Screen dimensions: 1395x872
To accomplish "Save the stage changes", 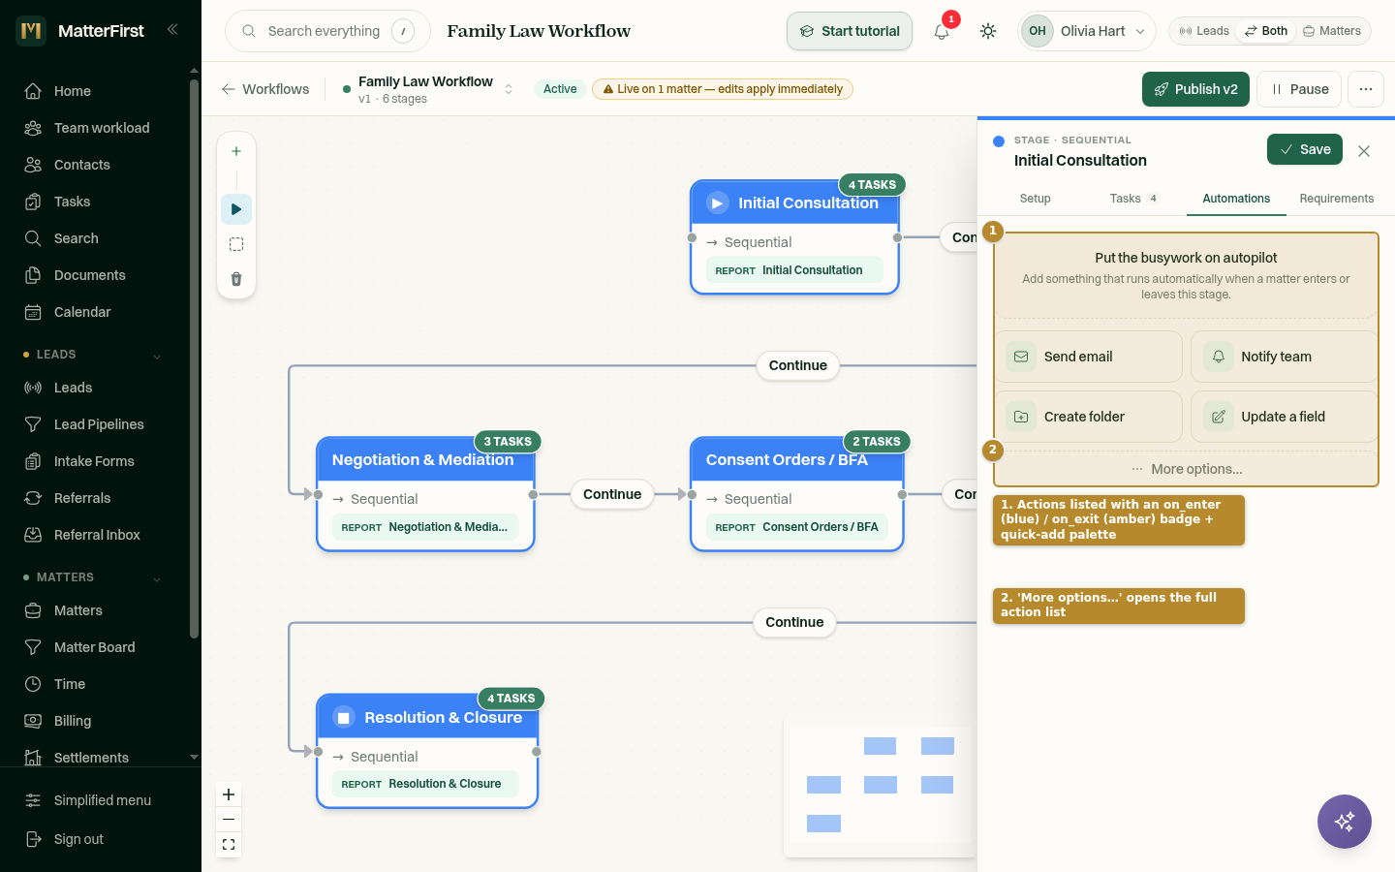I will [x=1305, y=149].
